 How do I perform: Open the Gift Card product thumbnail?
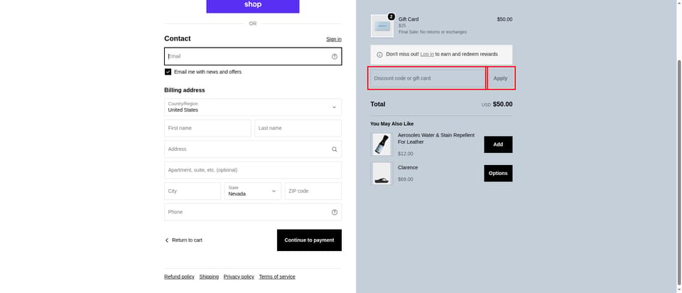point(382,26)
